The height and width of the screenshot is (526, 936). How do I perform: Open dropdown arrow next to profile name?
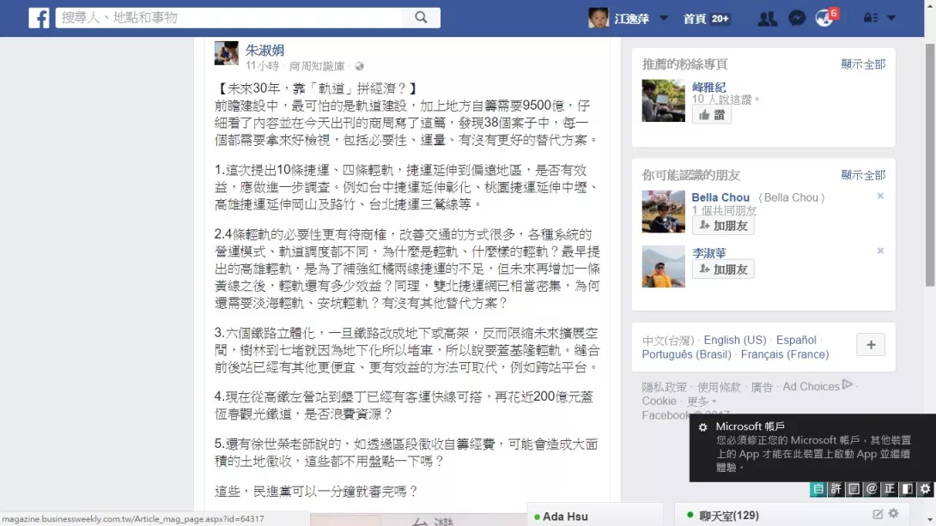664,18
